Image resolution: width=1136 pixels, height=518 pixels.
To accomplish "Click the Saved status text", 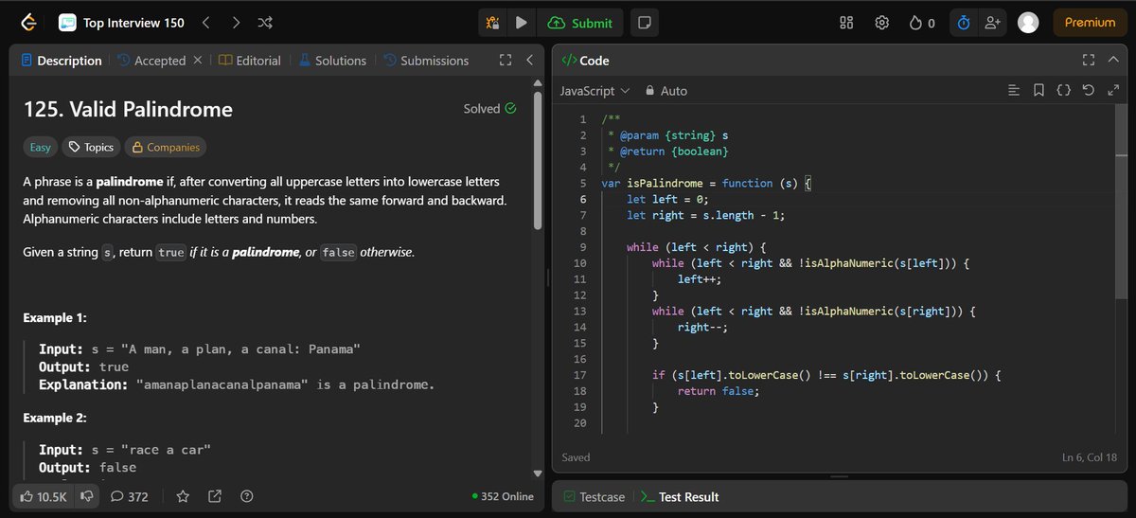I will coord(576,457).
